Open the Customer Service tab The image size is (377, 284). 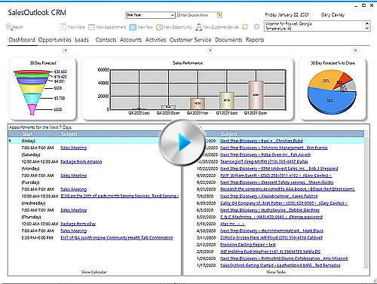(190, 40)
